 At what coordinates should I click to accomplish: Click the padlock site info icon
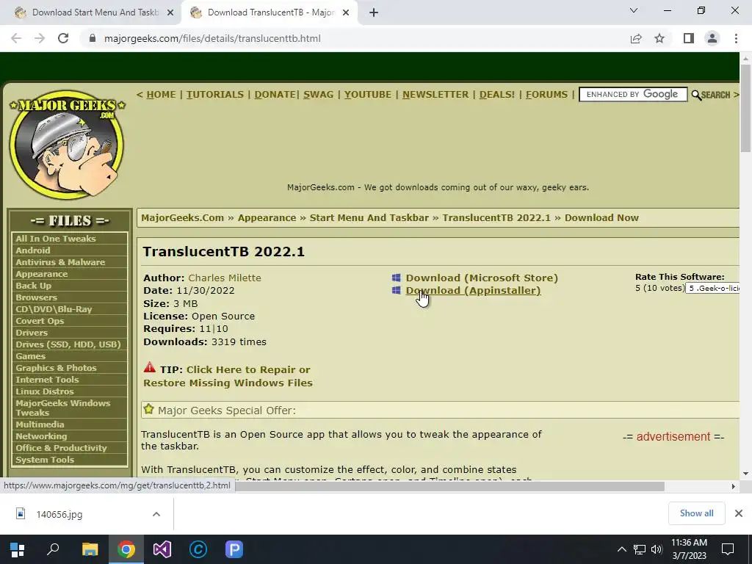coord(93,38)
